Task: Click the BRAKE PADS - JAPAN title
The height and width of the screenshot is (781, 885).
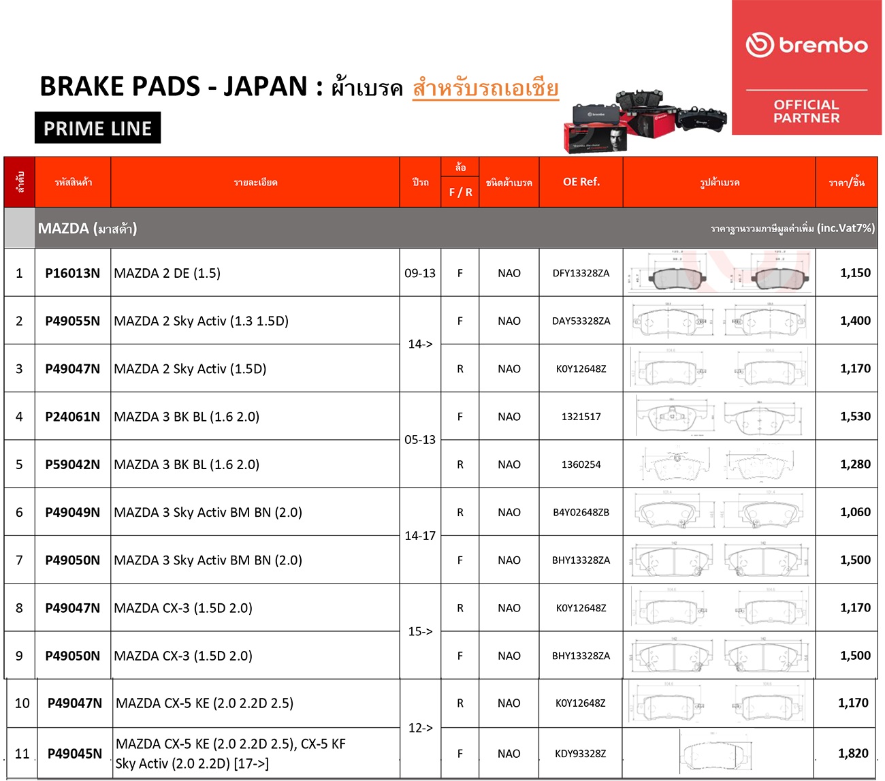Action: coord(181,86)
